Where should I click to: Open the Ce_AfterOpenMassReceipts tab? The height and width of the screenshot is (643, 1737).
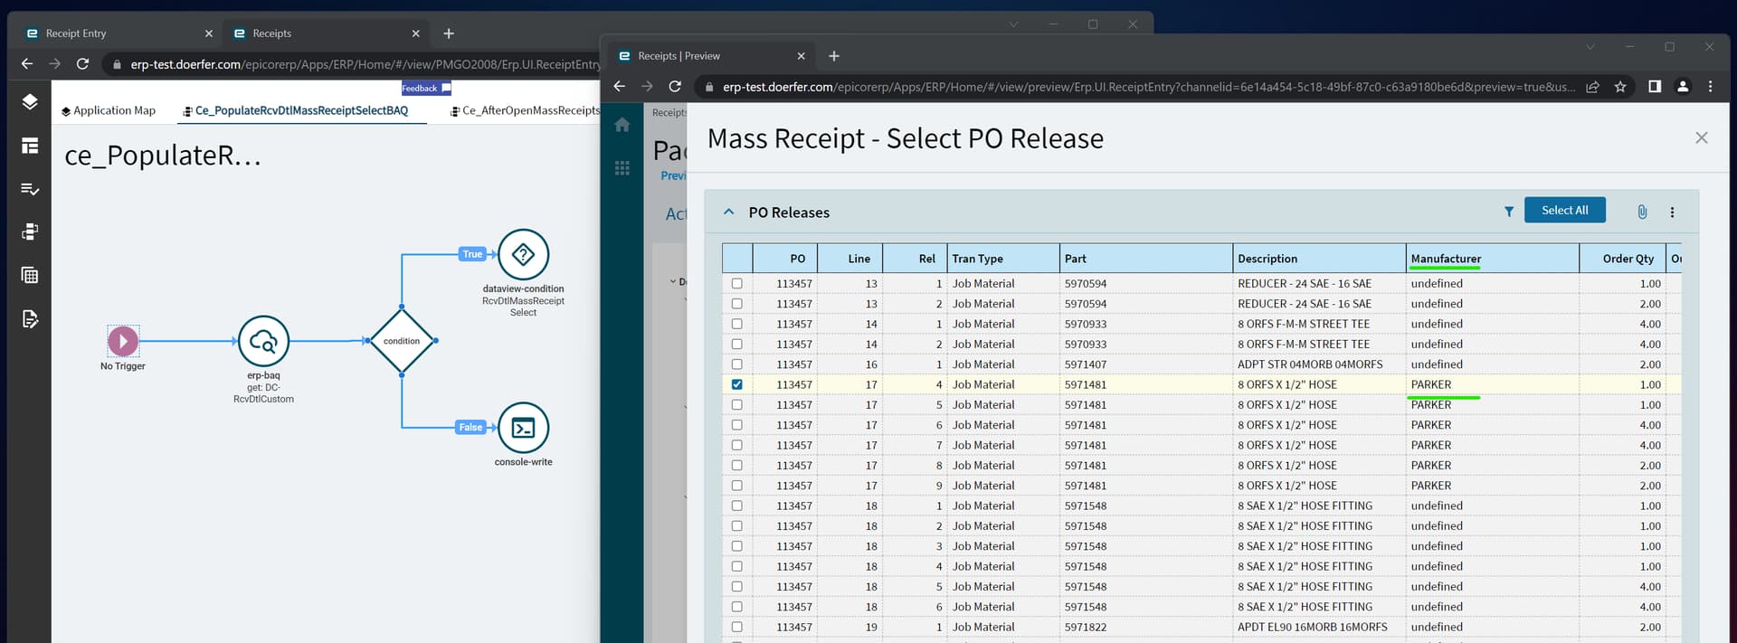click(525, 110)
